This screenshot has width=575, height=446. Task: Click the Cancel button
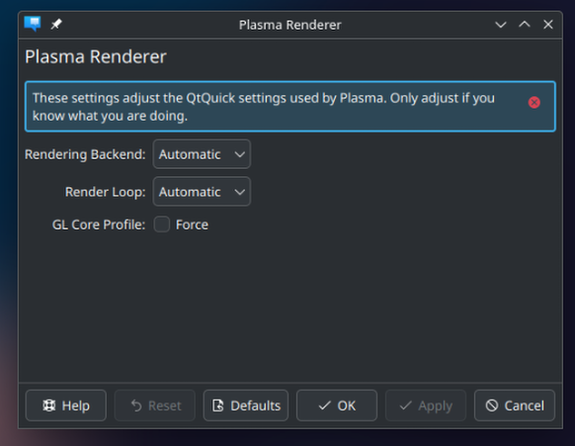515,405
